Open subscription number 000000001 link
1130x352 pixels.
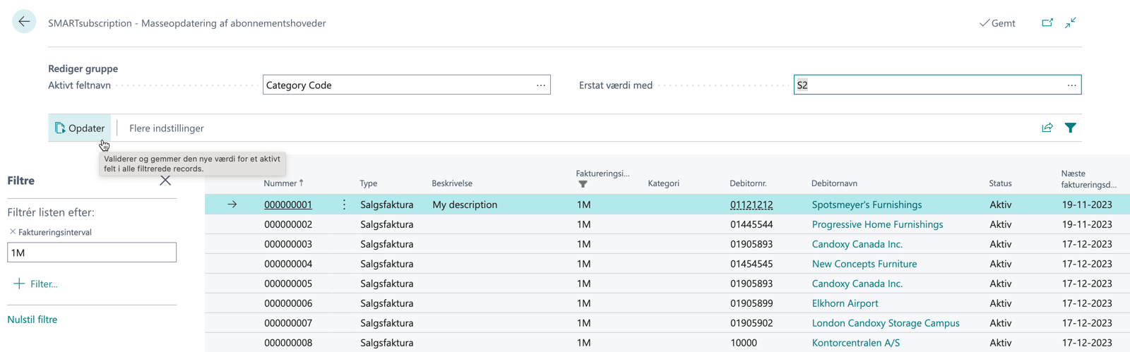pyautogui.click(x=288, y=205)
